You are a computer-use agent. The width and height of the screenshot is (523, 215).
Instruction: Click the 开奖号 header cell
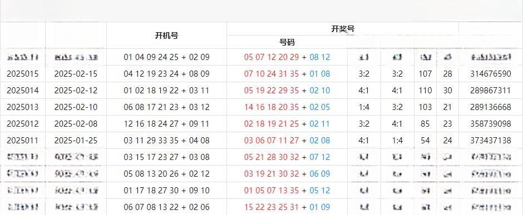click(343, 29)
